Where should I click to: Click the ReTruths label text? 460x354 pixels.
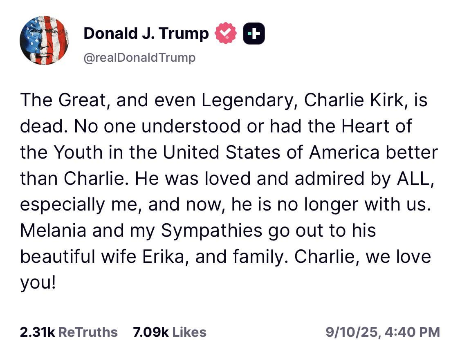(88, 332)
